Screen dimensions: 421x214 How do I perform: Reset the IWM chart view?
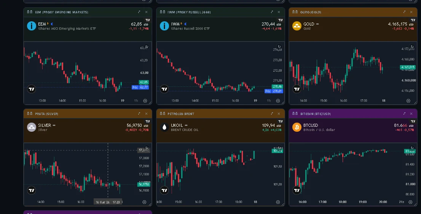tap(279, 46)
